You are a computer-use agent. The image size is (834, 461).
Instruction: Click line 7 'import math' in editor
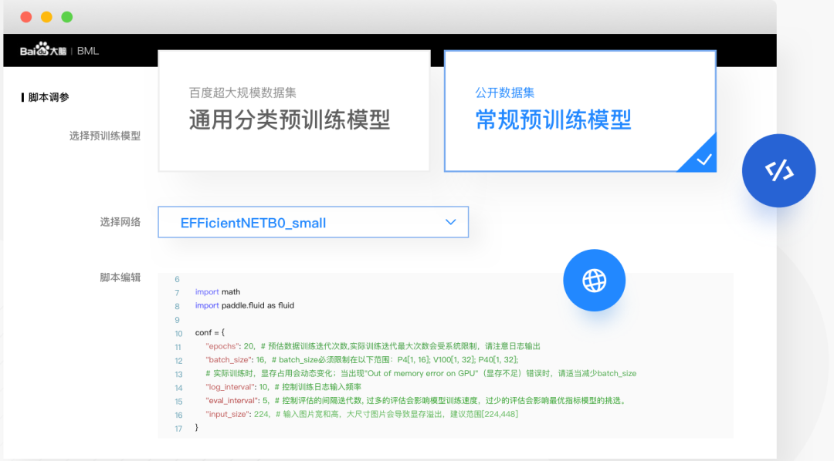[x=218, y=291]
